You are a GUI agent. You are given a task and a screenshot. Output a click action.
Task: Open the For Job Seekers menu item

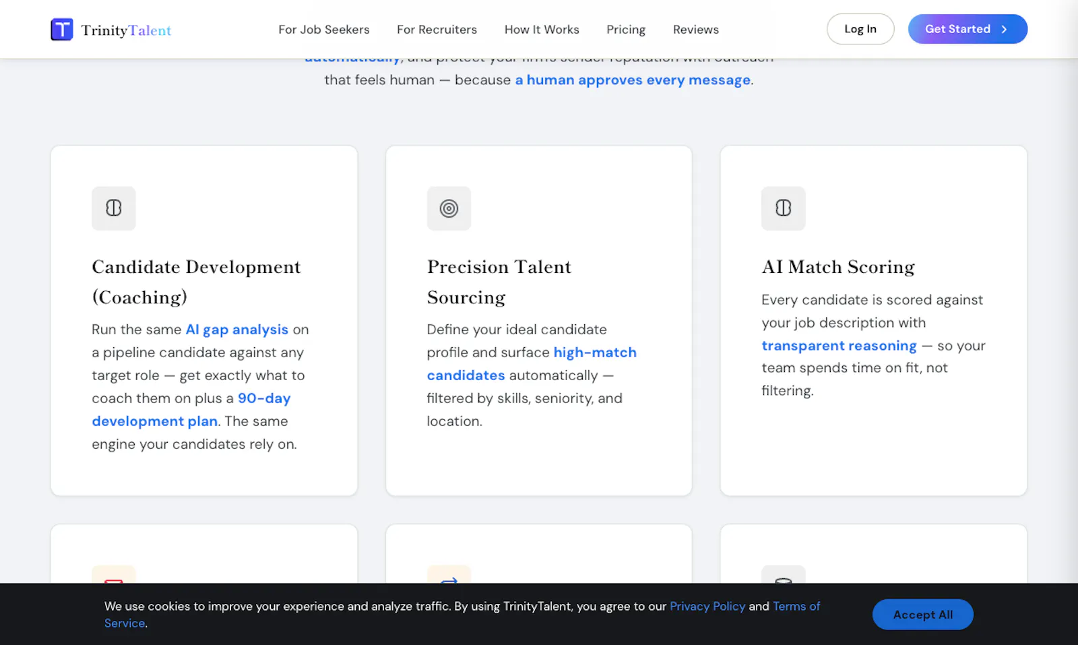324,30
